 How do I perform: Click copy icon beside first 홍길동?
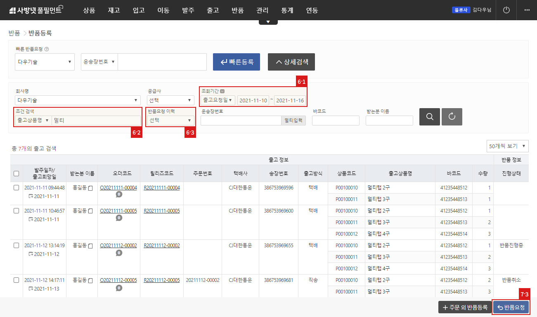click(90, 188)
